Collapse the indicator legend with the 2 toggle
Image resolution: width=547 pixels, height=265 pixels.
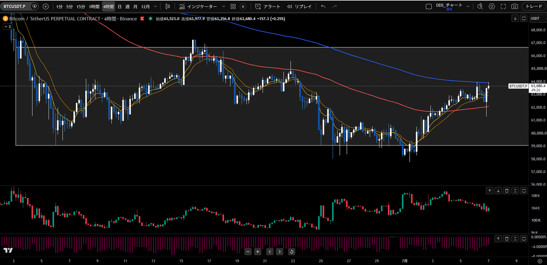7,26
